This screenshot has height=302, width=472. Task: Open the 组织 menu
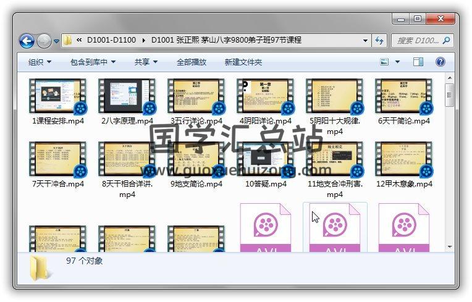40,62
